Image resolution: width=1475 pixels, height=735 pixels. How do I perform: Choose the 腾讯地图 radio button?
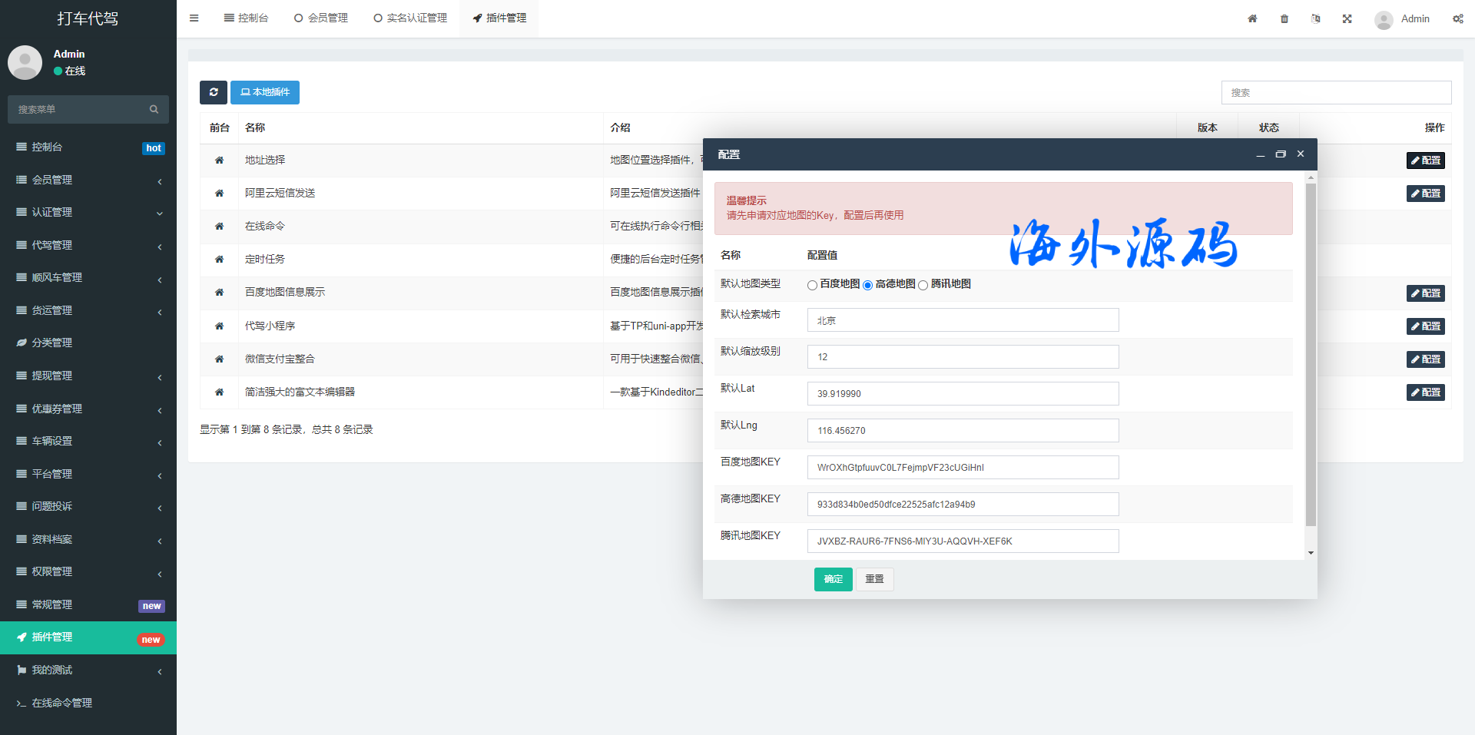923,285
